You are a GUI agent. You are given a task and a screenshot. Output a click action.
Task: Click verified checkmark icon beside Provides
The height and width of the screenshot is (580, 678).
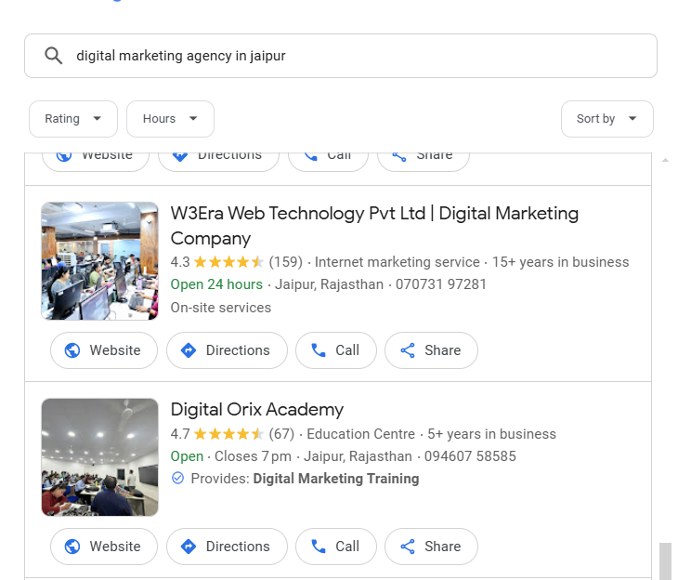coord(177,479)
